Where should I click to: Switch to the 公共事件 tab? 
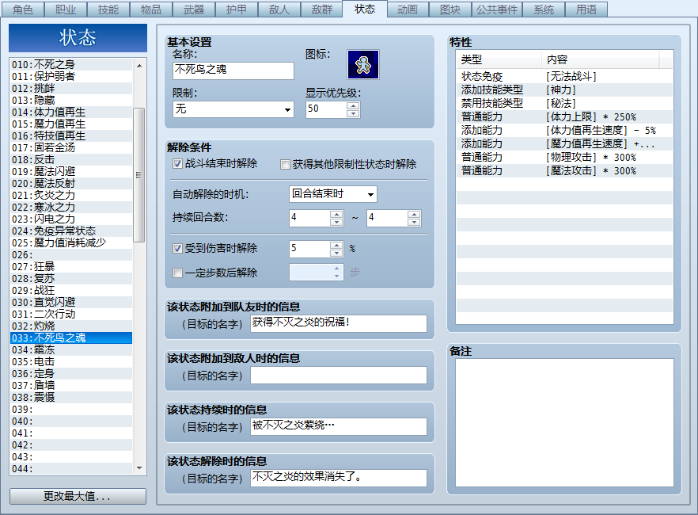pos(496,10)
